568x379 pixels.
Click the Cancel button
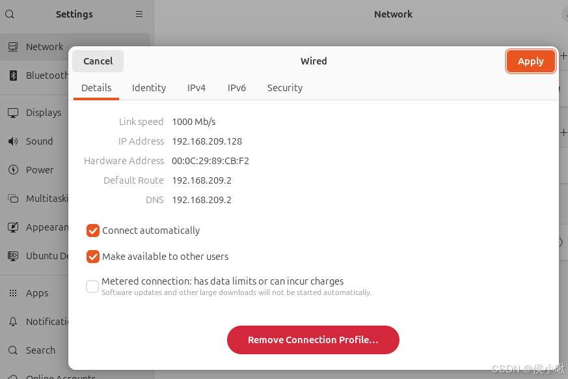click(x=98, y=61)
